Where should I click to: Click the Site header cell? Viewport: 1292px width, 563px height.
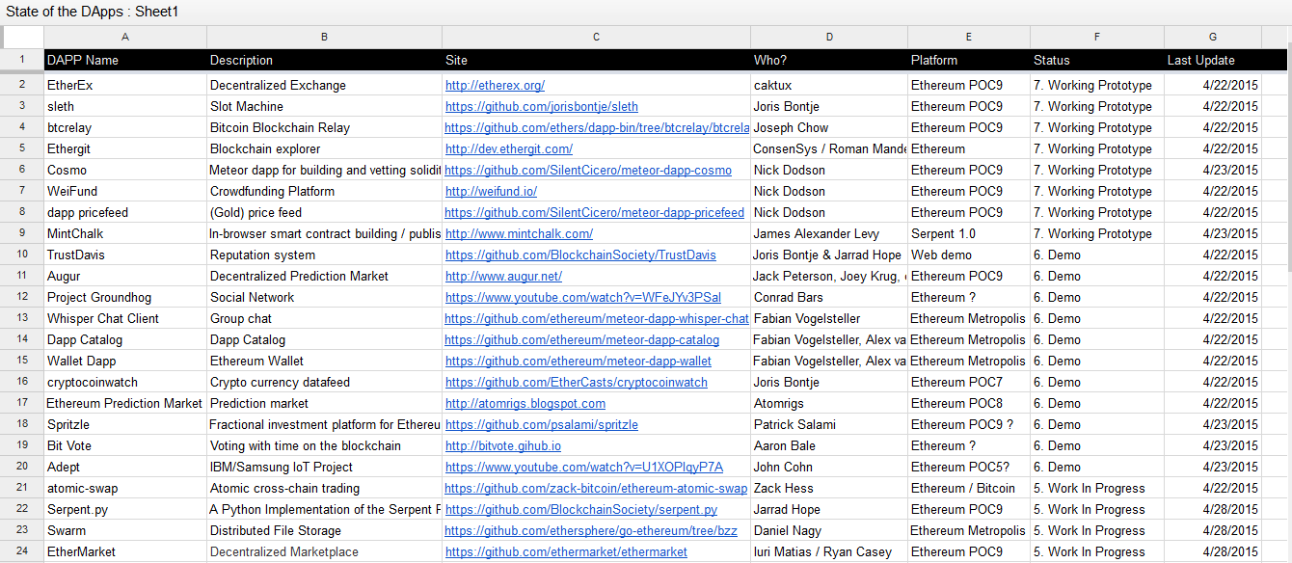(x=597, y=60)
